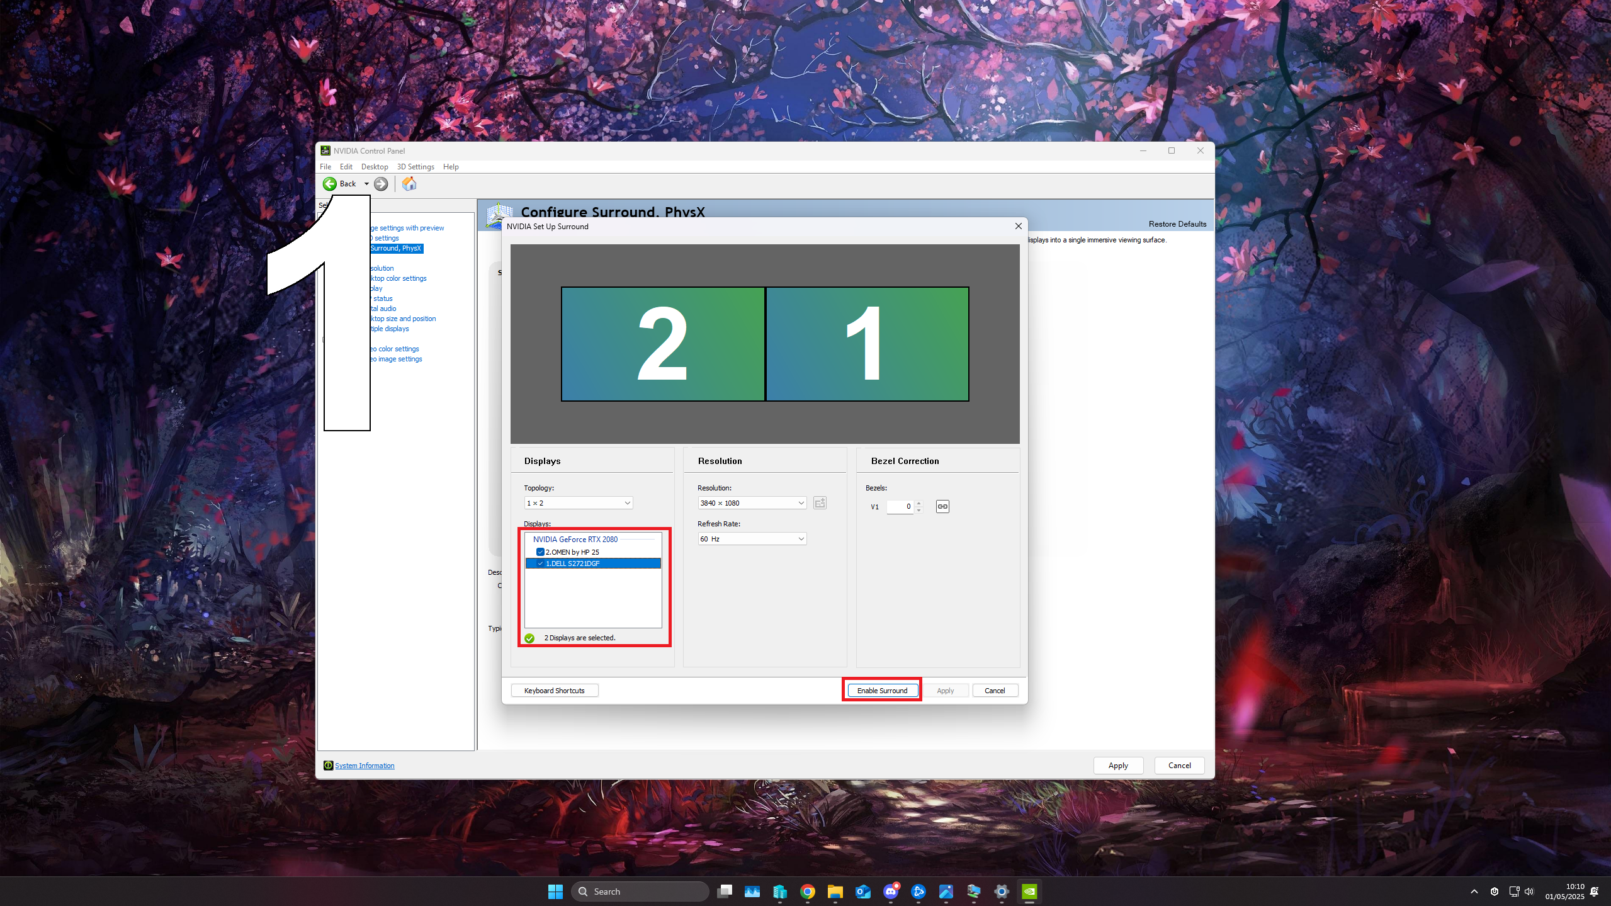Open 'ktop size and position' tree item
Image resolution: width=1611 pixels, height=906 pixels.
coord(403,319)
